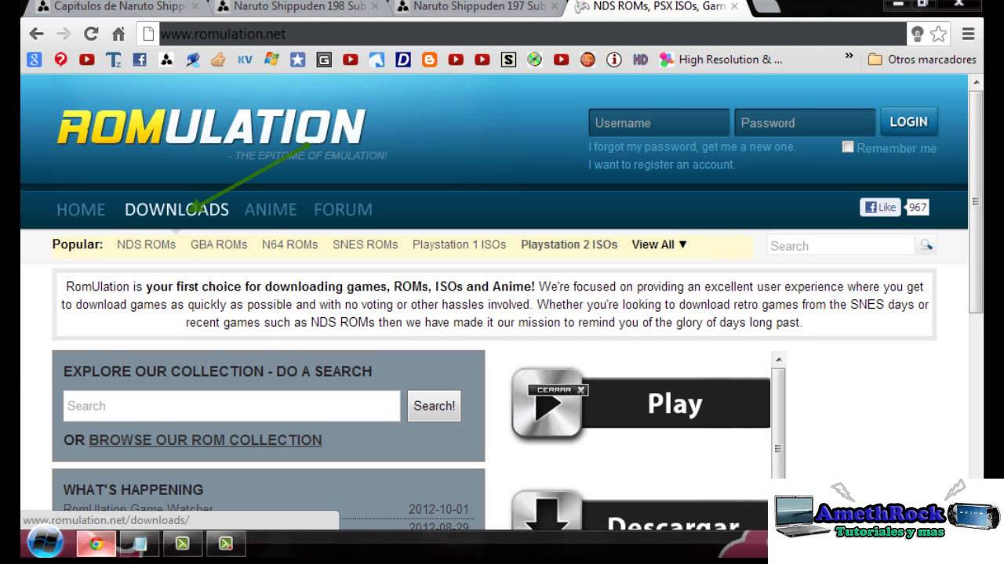Click the LOGIN button
Image resolution: width=1004 pixels, height=564 pixels.
[x=908, y=122]
